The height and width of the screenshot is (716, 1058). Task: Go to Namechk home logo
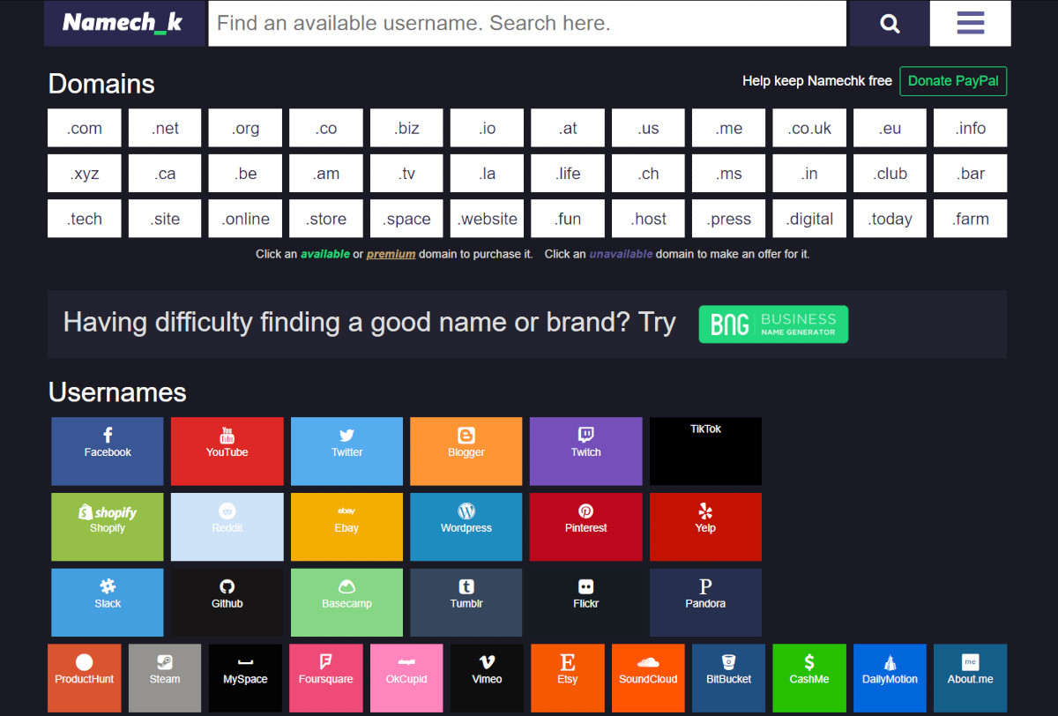click(123, 23)
